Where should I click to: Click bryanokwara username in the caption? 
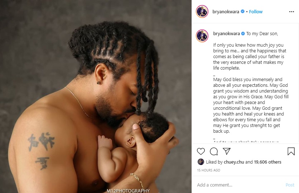226,34
